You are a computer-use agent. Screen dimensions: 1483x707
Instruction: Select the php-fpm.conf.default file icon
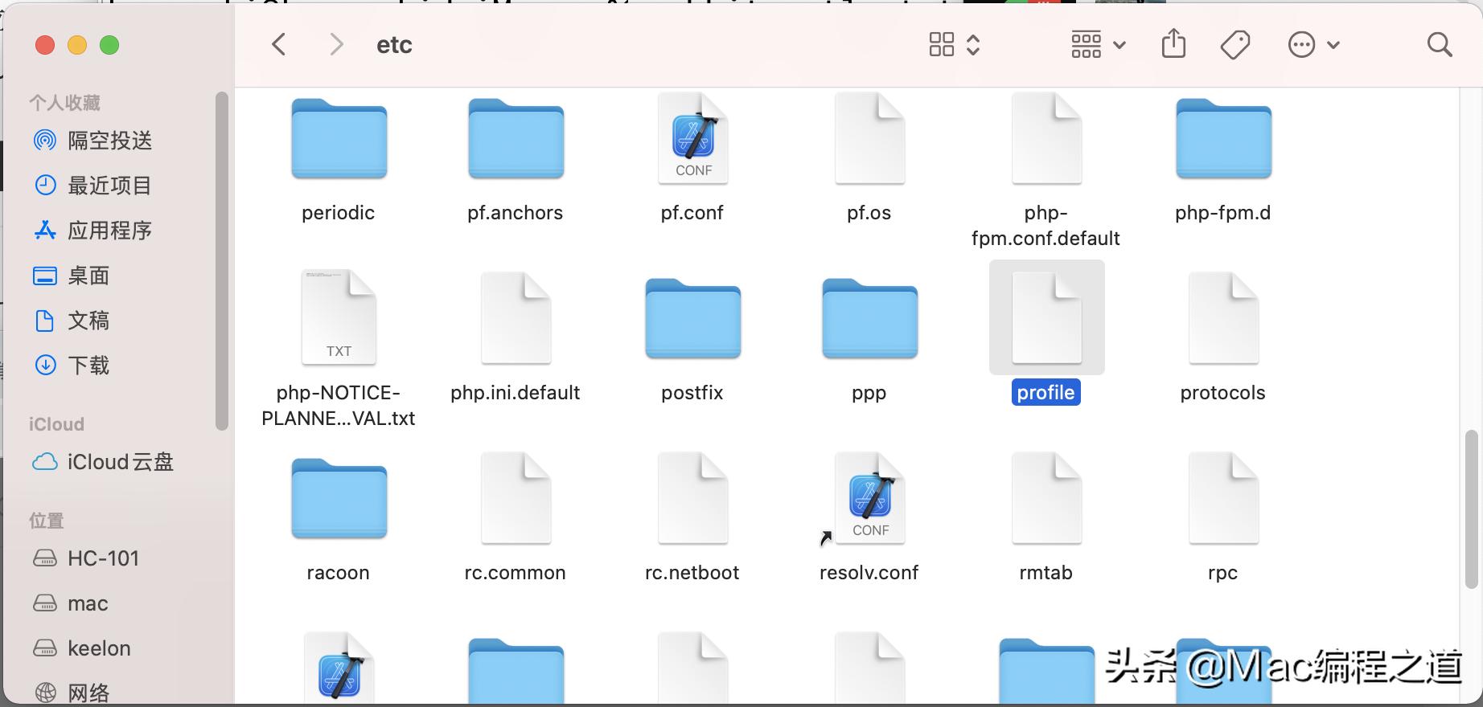coord(1046,138)
